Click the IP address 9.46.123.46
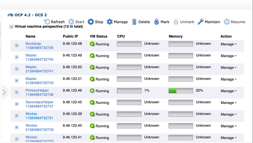Image resolution: width=253 pixels, height=143 pixels. (72, 90)
